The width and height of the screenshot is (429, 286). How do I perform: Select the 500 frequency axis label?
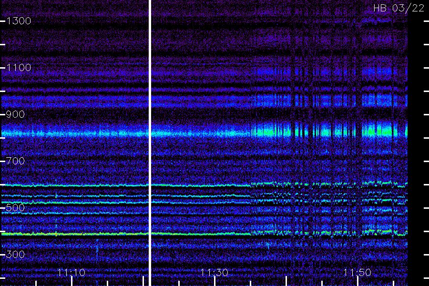[15, 207]
